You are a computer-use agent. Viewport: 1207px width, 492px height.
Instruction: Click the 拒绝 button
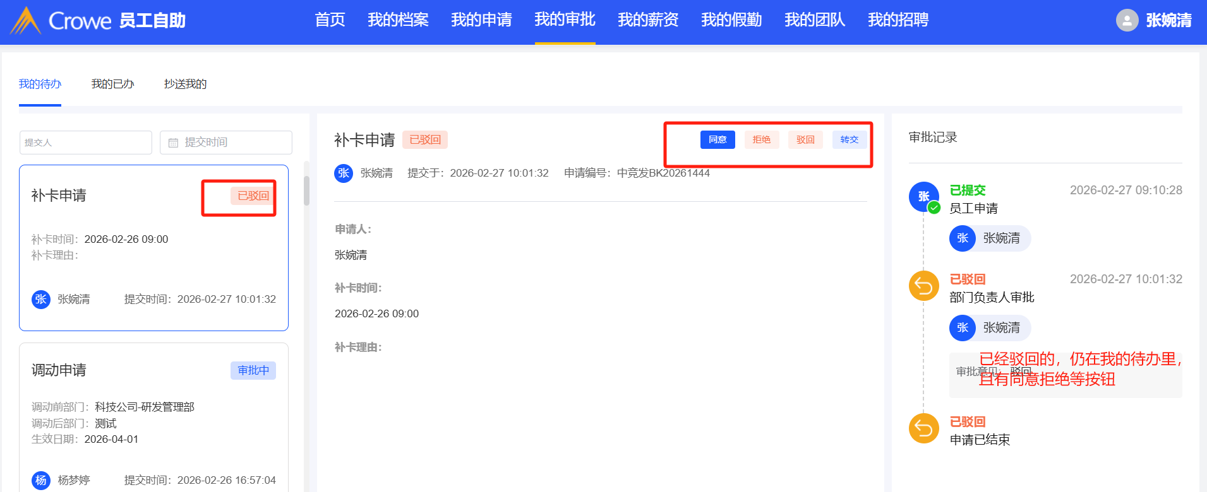(x=762, y=139)
